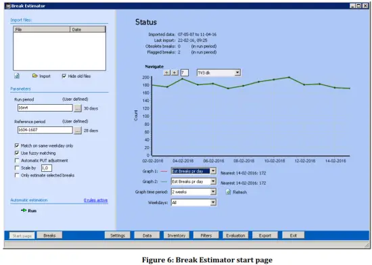The image size is (372, 265).
Task: Click the 04-02-2016 axis label
Action: point(183,161)
